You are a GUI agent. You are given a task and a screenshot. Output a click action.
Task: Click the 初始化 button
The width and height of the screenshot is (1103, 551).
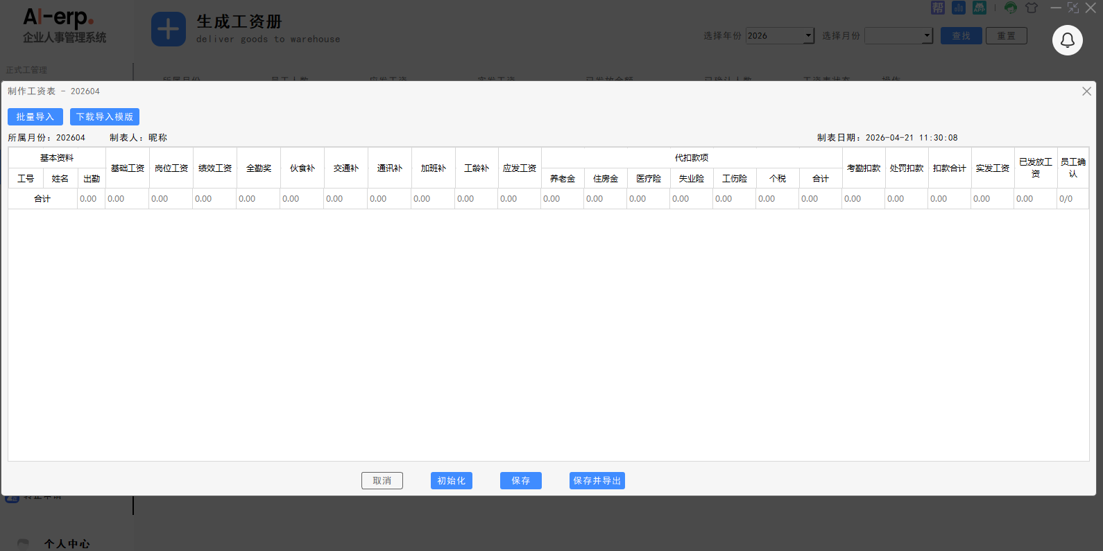pyautogui.click(x=451, y=481)
